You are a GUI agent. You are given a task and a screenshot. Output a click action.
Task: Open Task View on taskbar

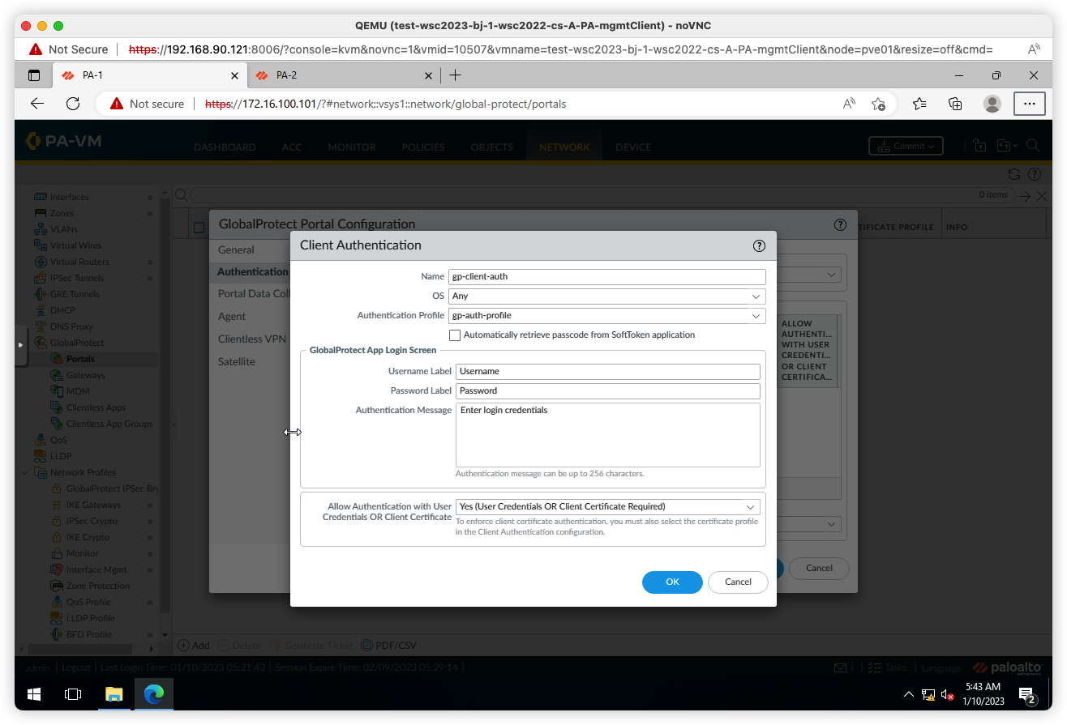(73, 694)
